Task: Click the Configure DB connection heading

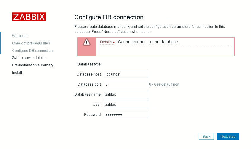Action: click(x=109, y=17)
